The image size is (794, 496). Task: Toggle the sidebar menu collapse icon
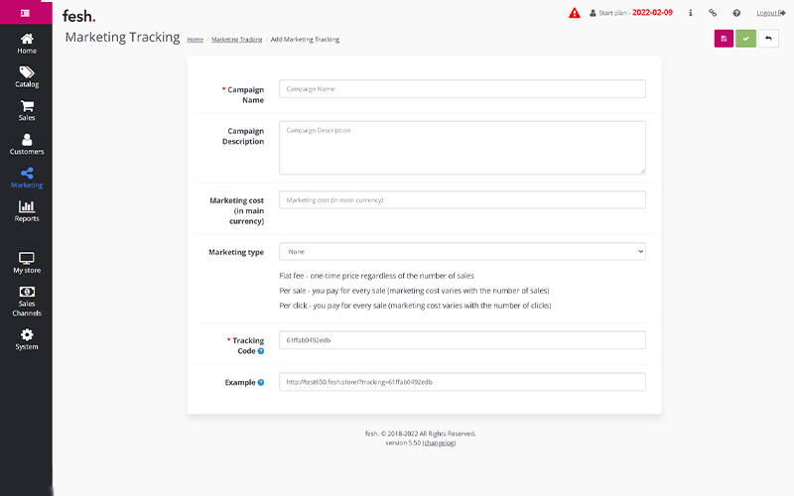click(x=26, y=13)
